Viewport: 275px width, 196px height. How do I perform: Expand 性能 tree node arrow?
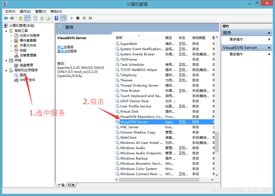click(11, 50)
